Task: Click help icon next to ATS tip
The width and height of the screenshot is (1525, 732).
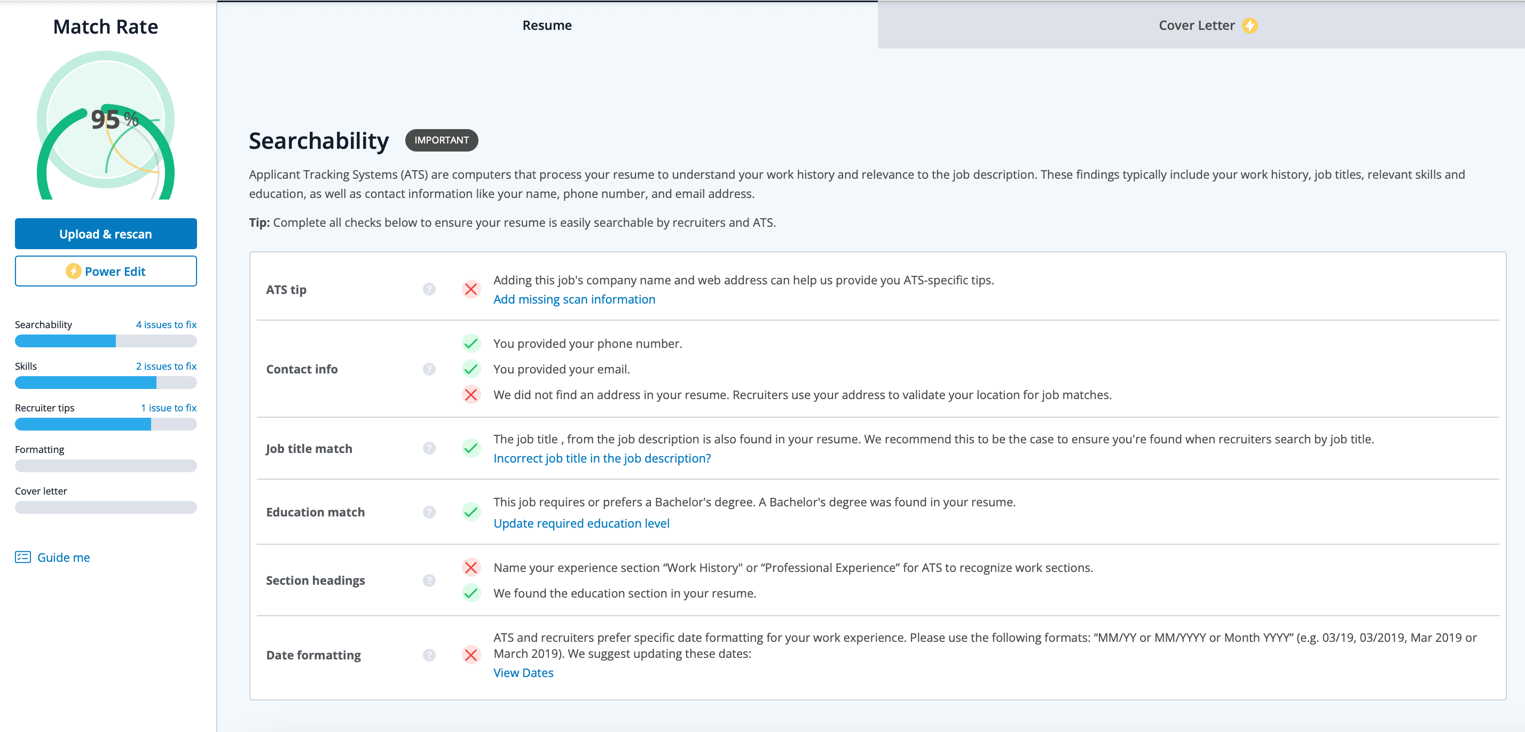Action: 429,289
